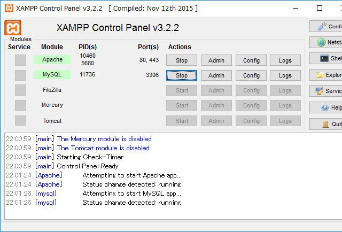Viewport: 342px width, 232px height.
Task: Toggle the MySQL service checkbox
Action: [x=20, y=75]
